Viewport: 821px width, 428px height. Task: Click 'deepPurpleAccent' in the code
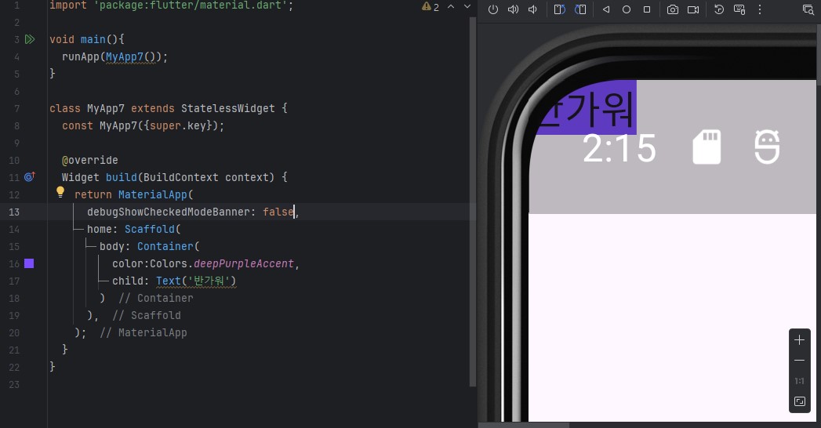pyautogui.click(x=243, y=263)
